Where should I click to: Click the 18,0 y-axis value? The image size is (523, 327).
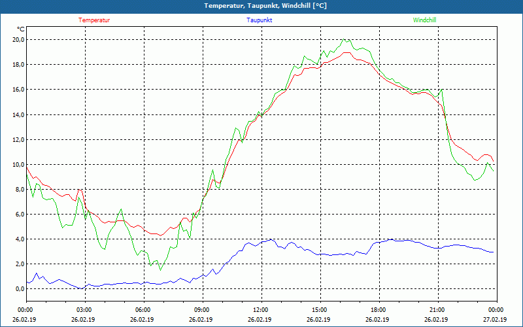(x=19, y=65)
